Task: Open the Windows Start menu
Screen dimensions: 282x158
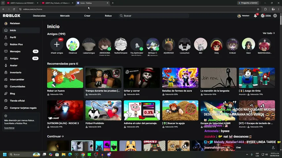Action: point(5,154)
